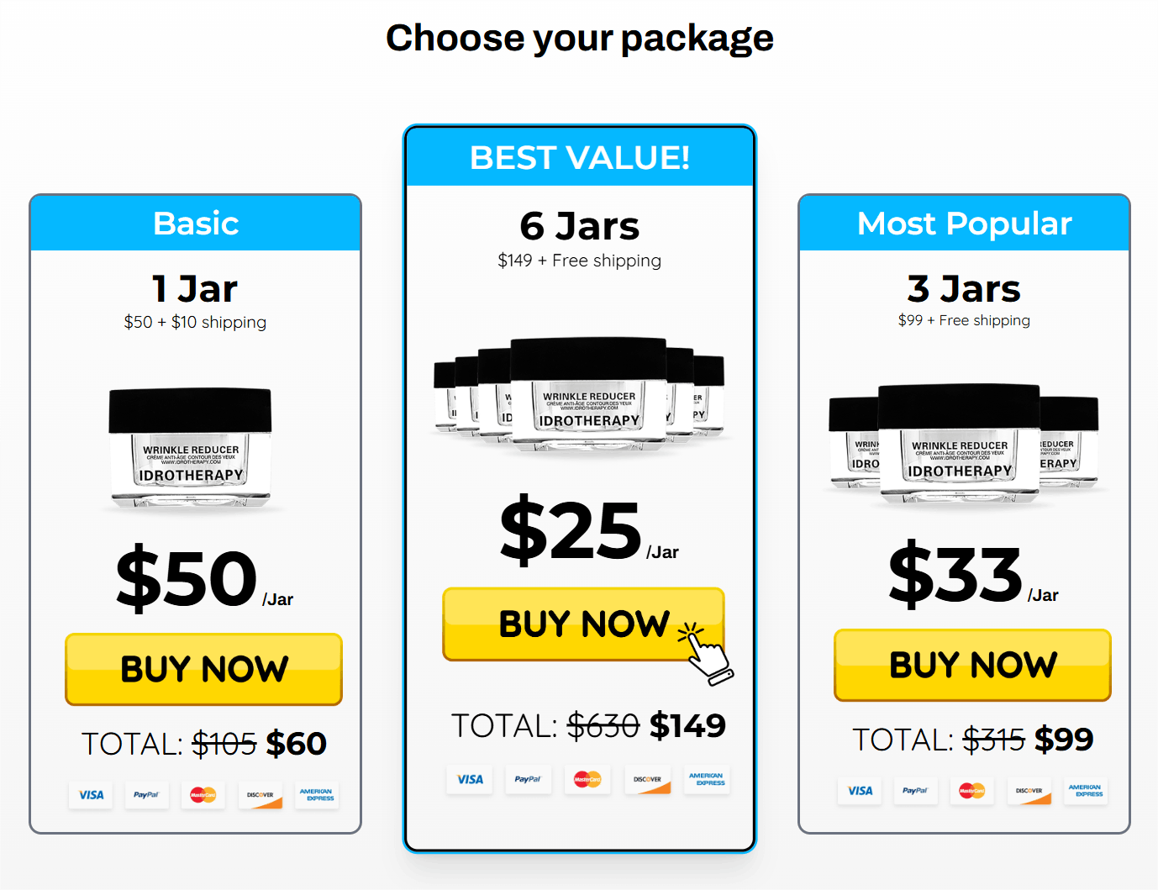The height and width of the screenshot is (890, 1158).
Task: Select the three jars product image
Action: coord(963,444)
